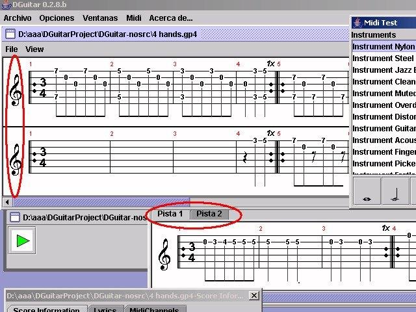The height and width of the screenshot is (312, 416).
Task: Open the Opciones menu
Action: [57, 18]
